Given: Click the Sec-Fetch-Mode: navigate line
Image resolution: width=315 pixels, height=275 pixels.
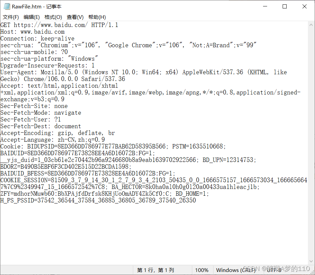Looking at the screenshot, I should pos(41,113).
